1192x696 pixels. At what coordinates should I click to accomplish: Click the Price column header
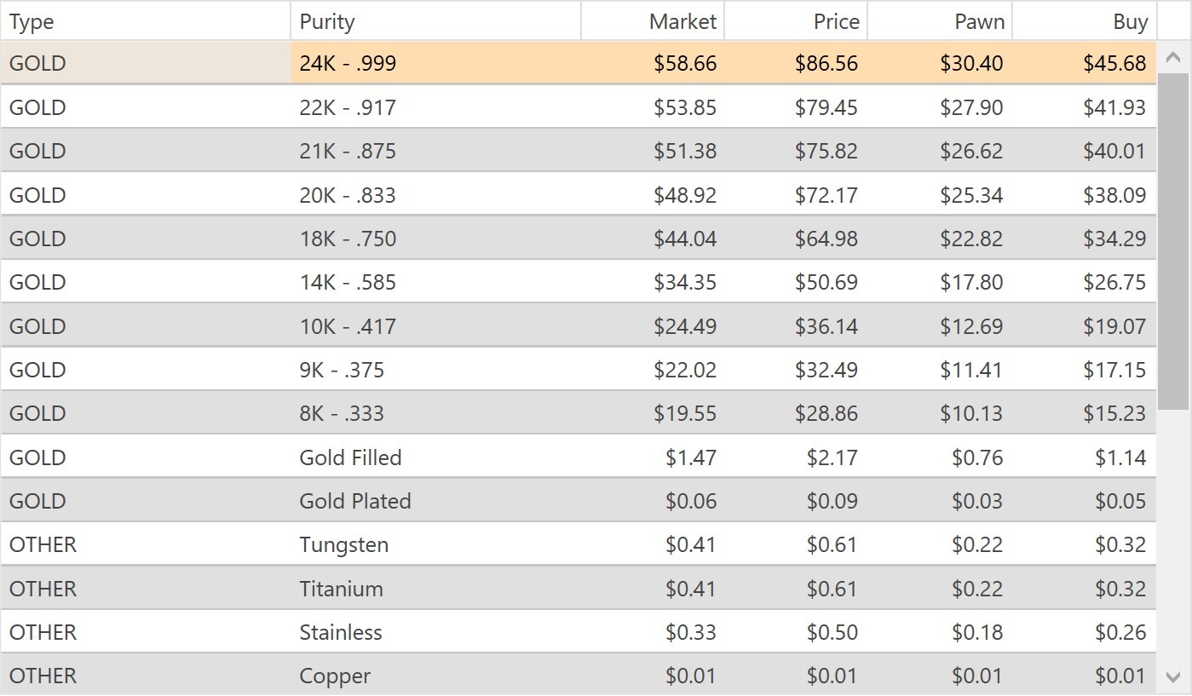pyautogui.click(x=797, y=21)
